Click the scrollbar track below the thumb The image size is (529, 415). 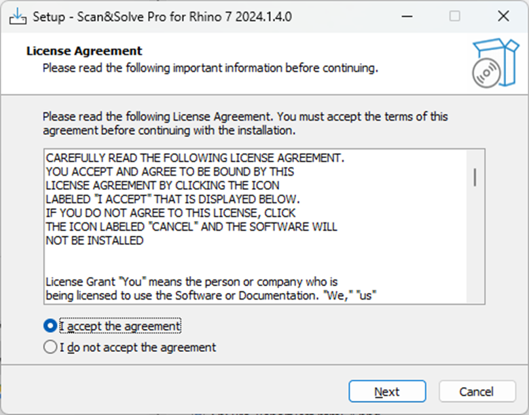click(475, 244)
